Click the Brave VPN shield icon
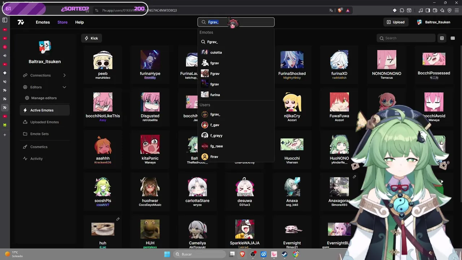The image size is (462, 260). 449,10
